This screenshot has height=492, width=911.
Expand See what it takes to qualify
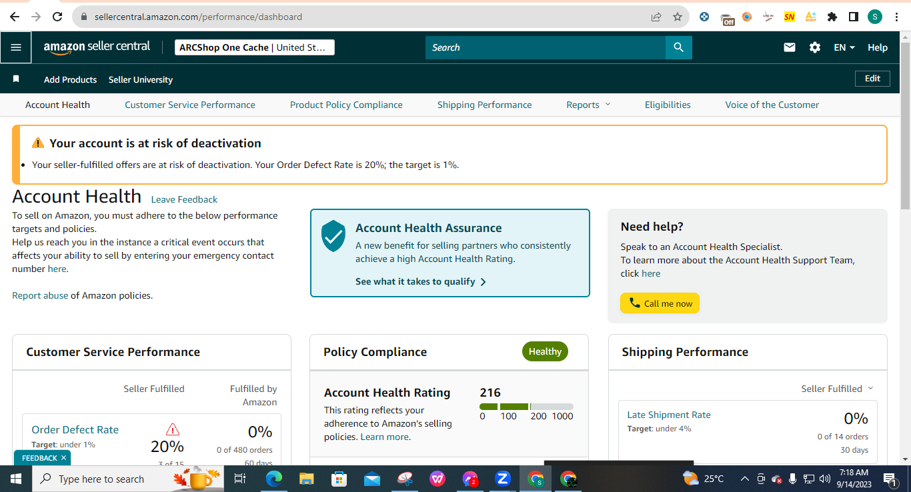(421, 281)
